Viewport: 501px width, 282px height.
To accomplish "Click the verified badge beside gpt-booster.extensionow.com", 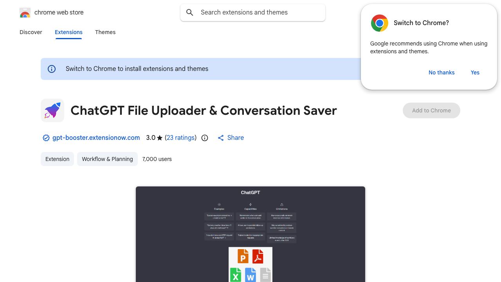I will 46,138.
